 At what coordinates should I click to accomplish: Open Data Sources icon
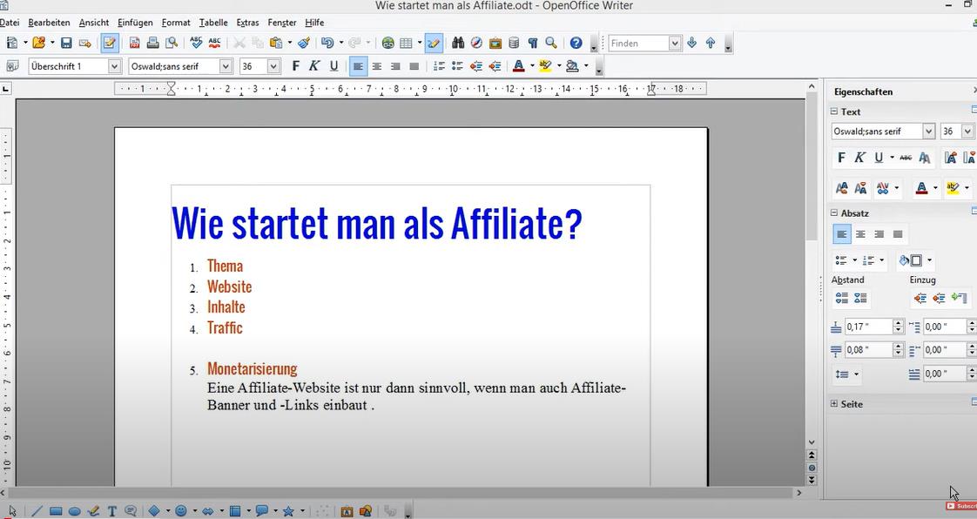click(514, 43)
